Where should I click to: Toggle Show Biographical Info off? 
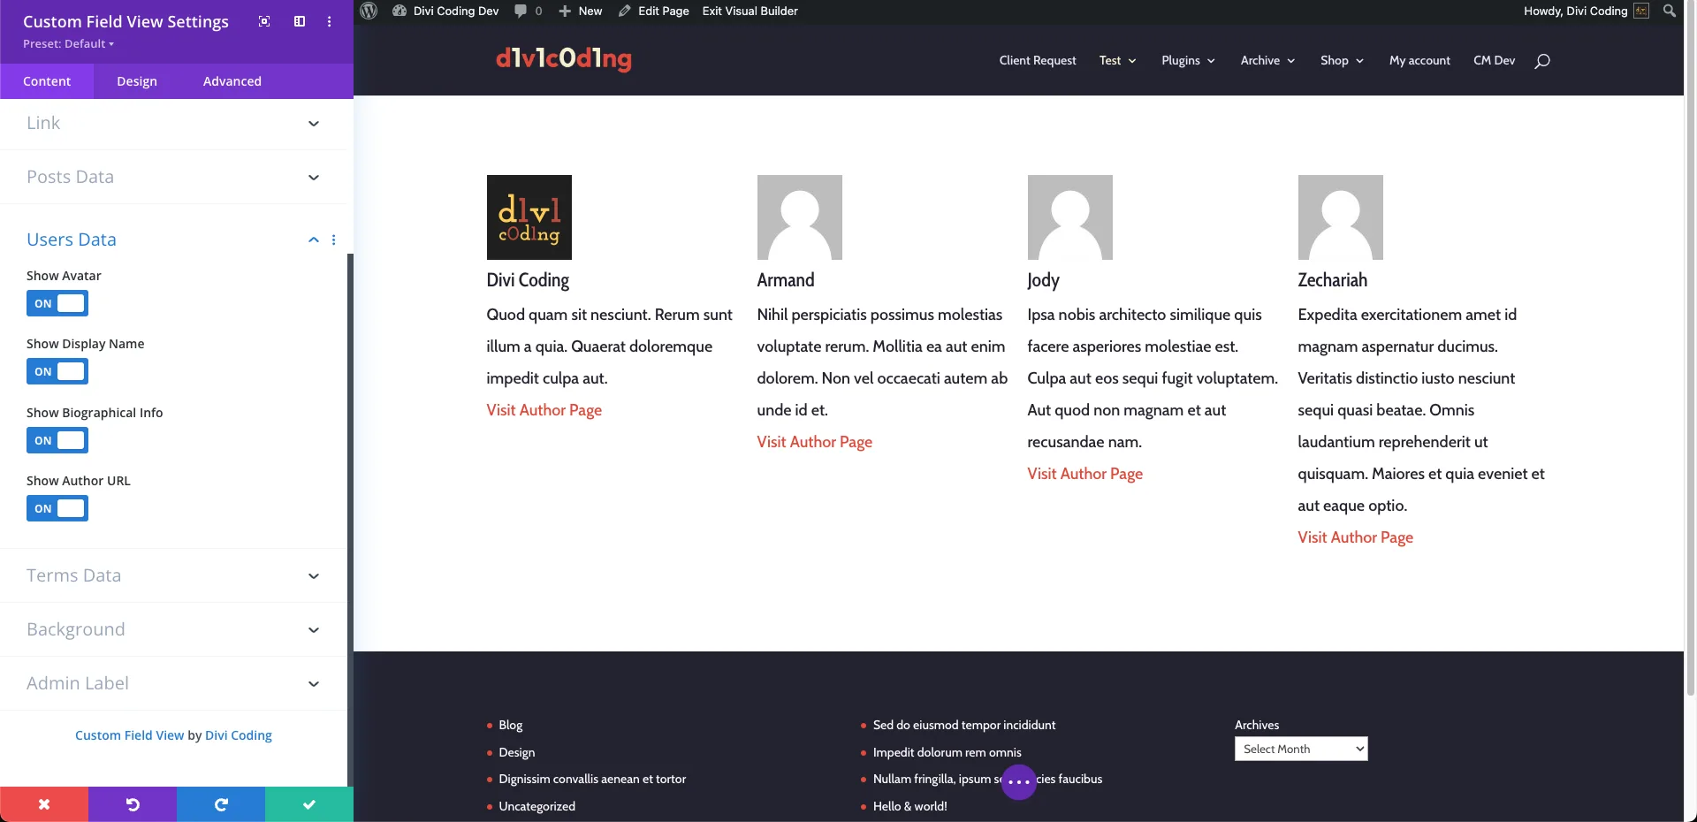click(57, 440)
